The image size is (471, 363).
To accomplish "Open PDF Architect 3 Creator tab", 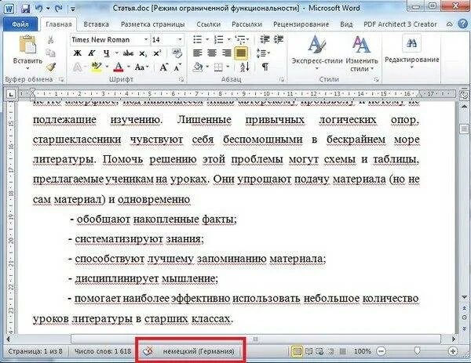I will [x=400, y=24].
